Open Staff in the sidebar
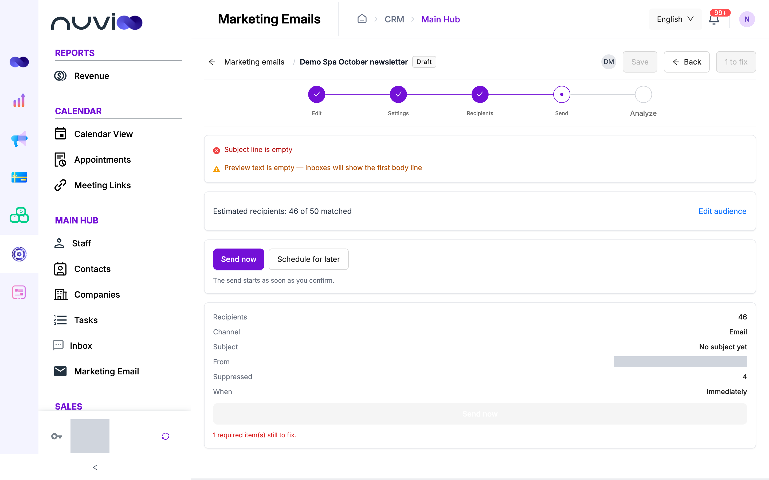The height and width of the screenshot is (480, 769). click(x=72, y=243)
